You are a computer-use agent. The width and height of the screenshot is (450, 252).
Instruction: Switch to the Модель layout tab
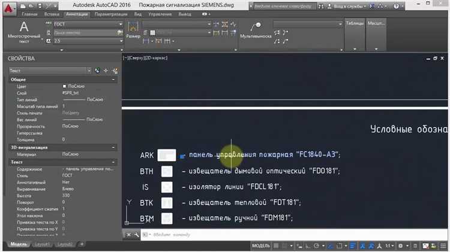coord(19,244)
